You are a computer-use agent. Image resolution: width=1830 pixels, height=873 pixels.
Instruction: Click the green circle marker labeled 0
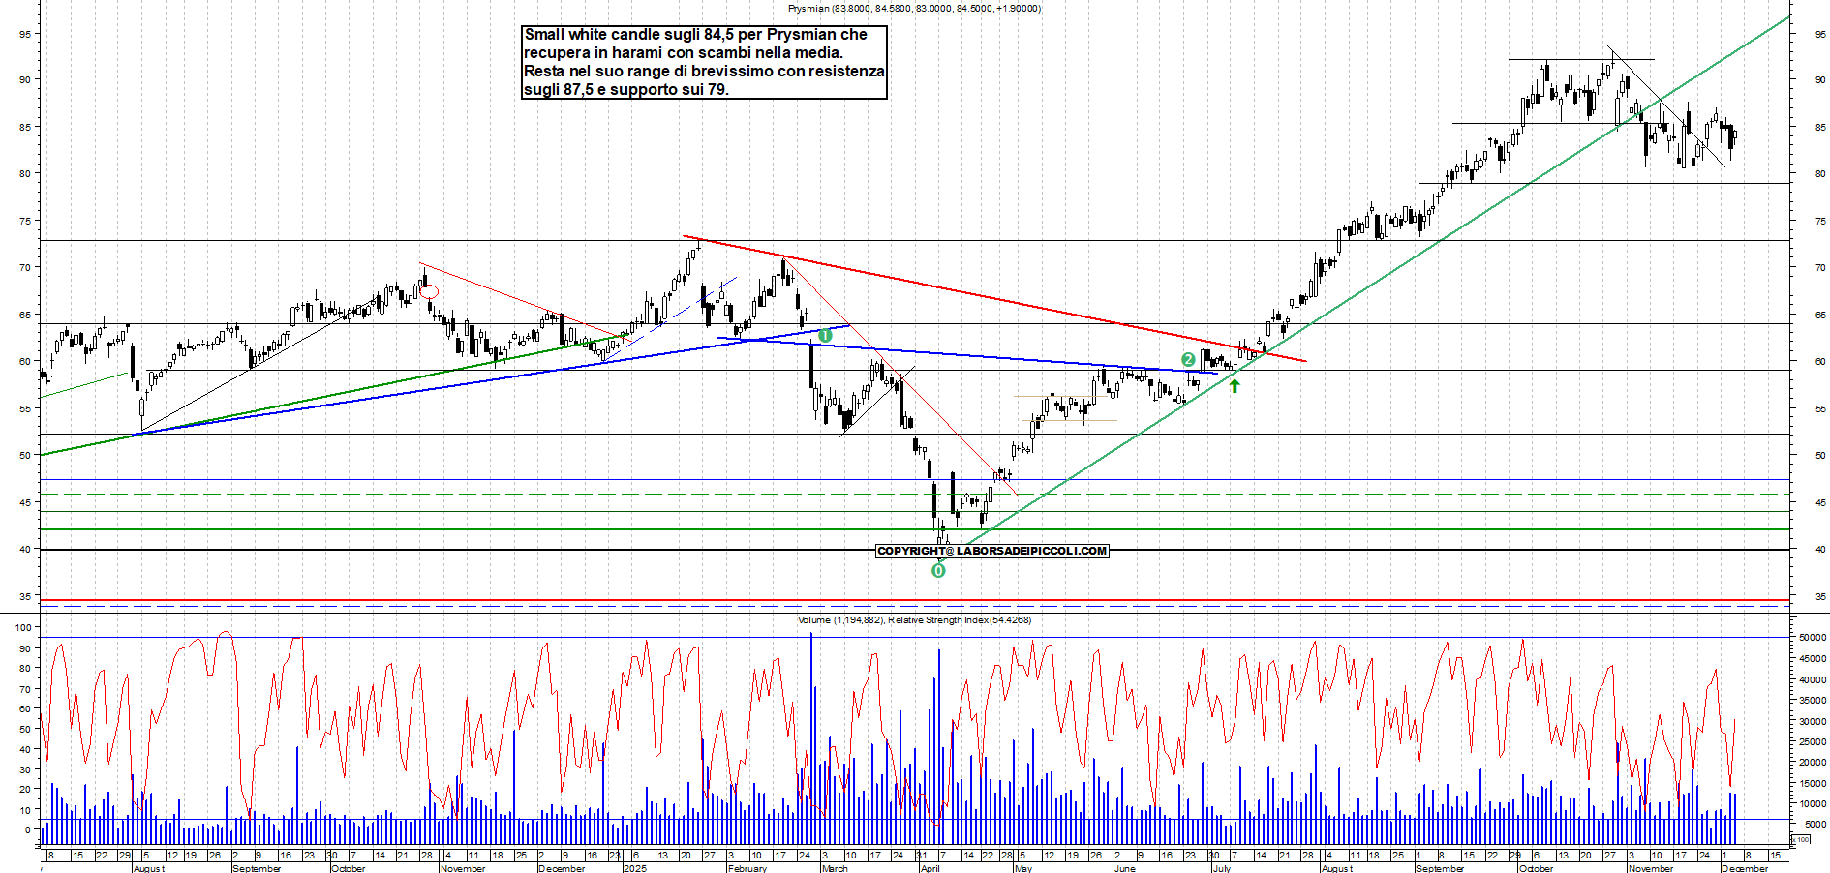[x=937, y=571]
